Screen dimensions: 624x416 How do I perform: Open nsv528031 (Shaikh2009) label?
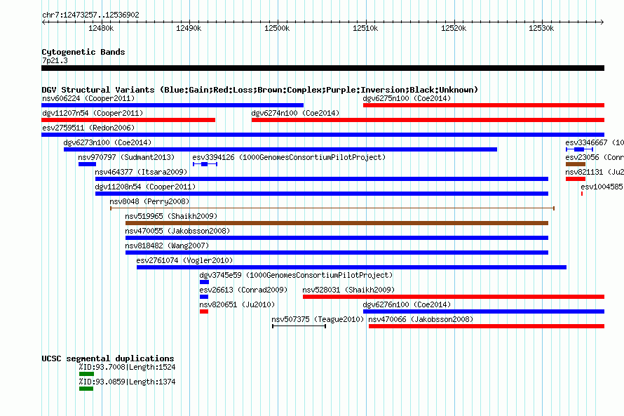point(348,290)
